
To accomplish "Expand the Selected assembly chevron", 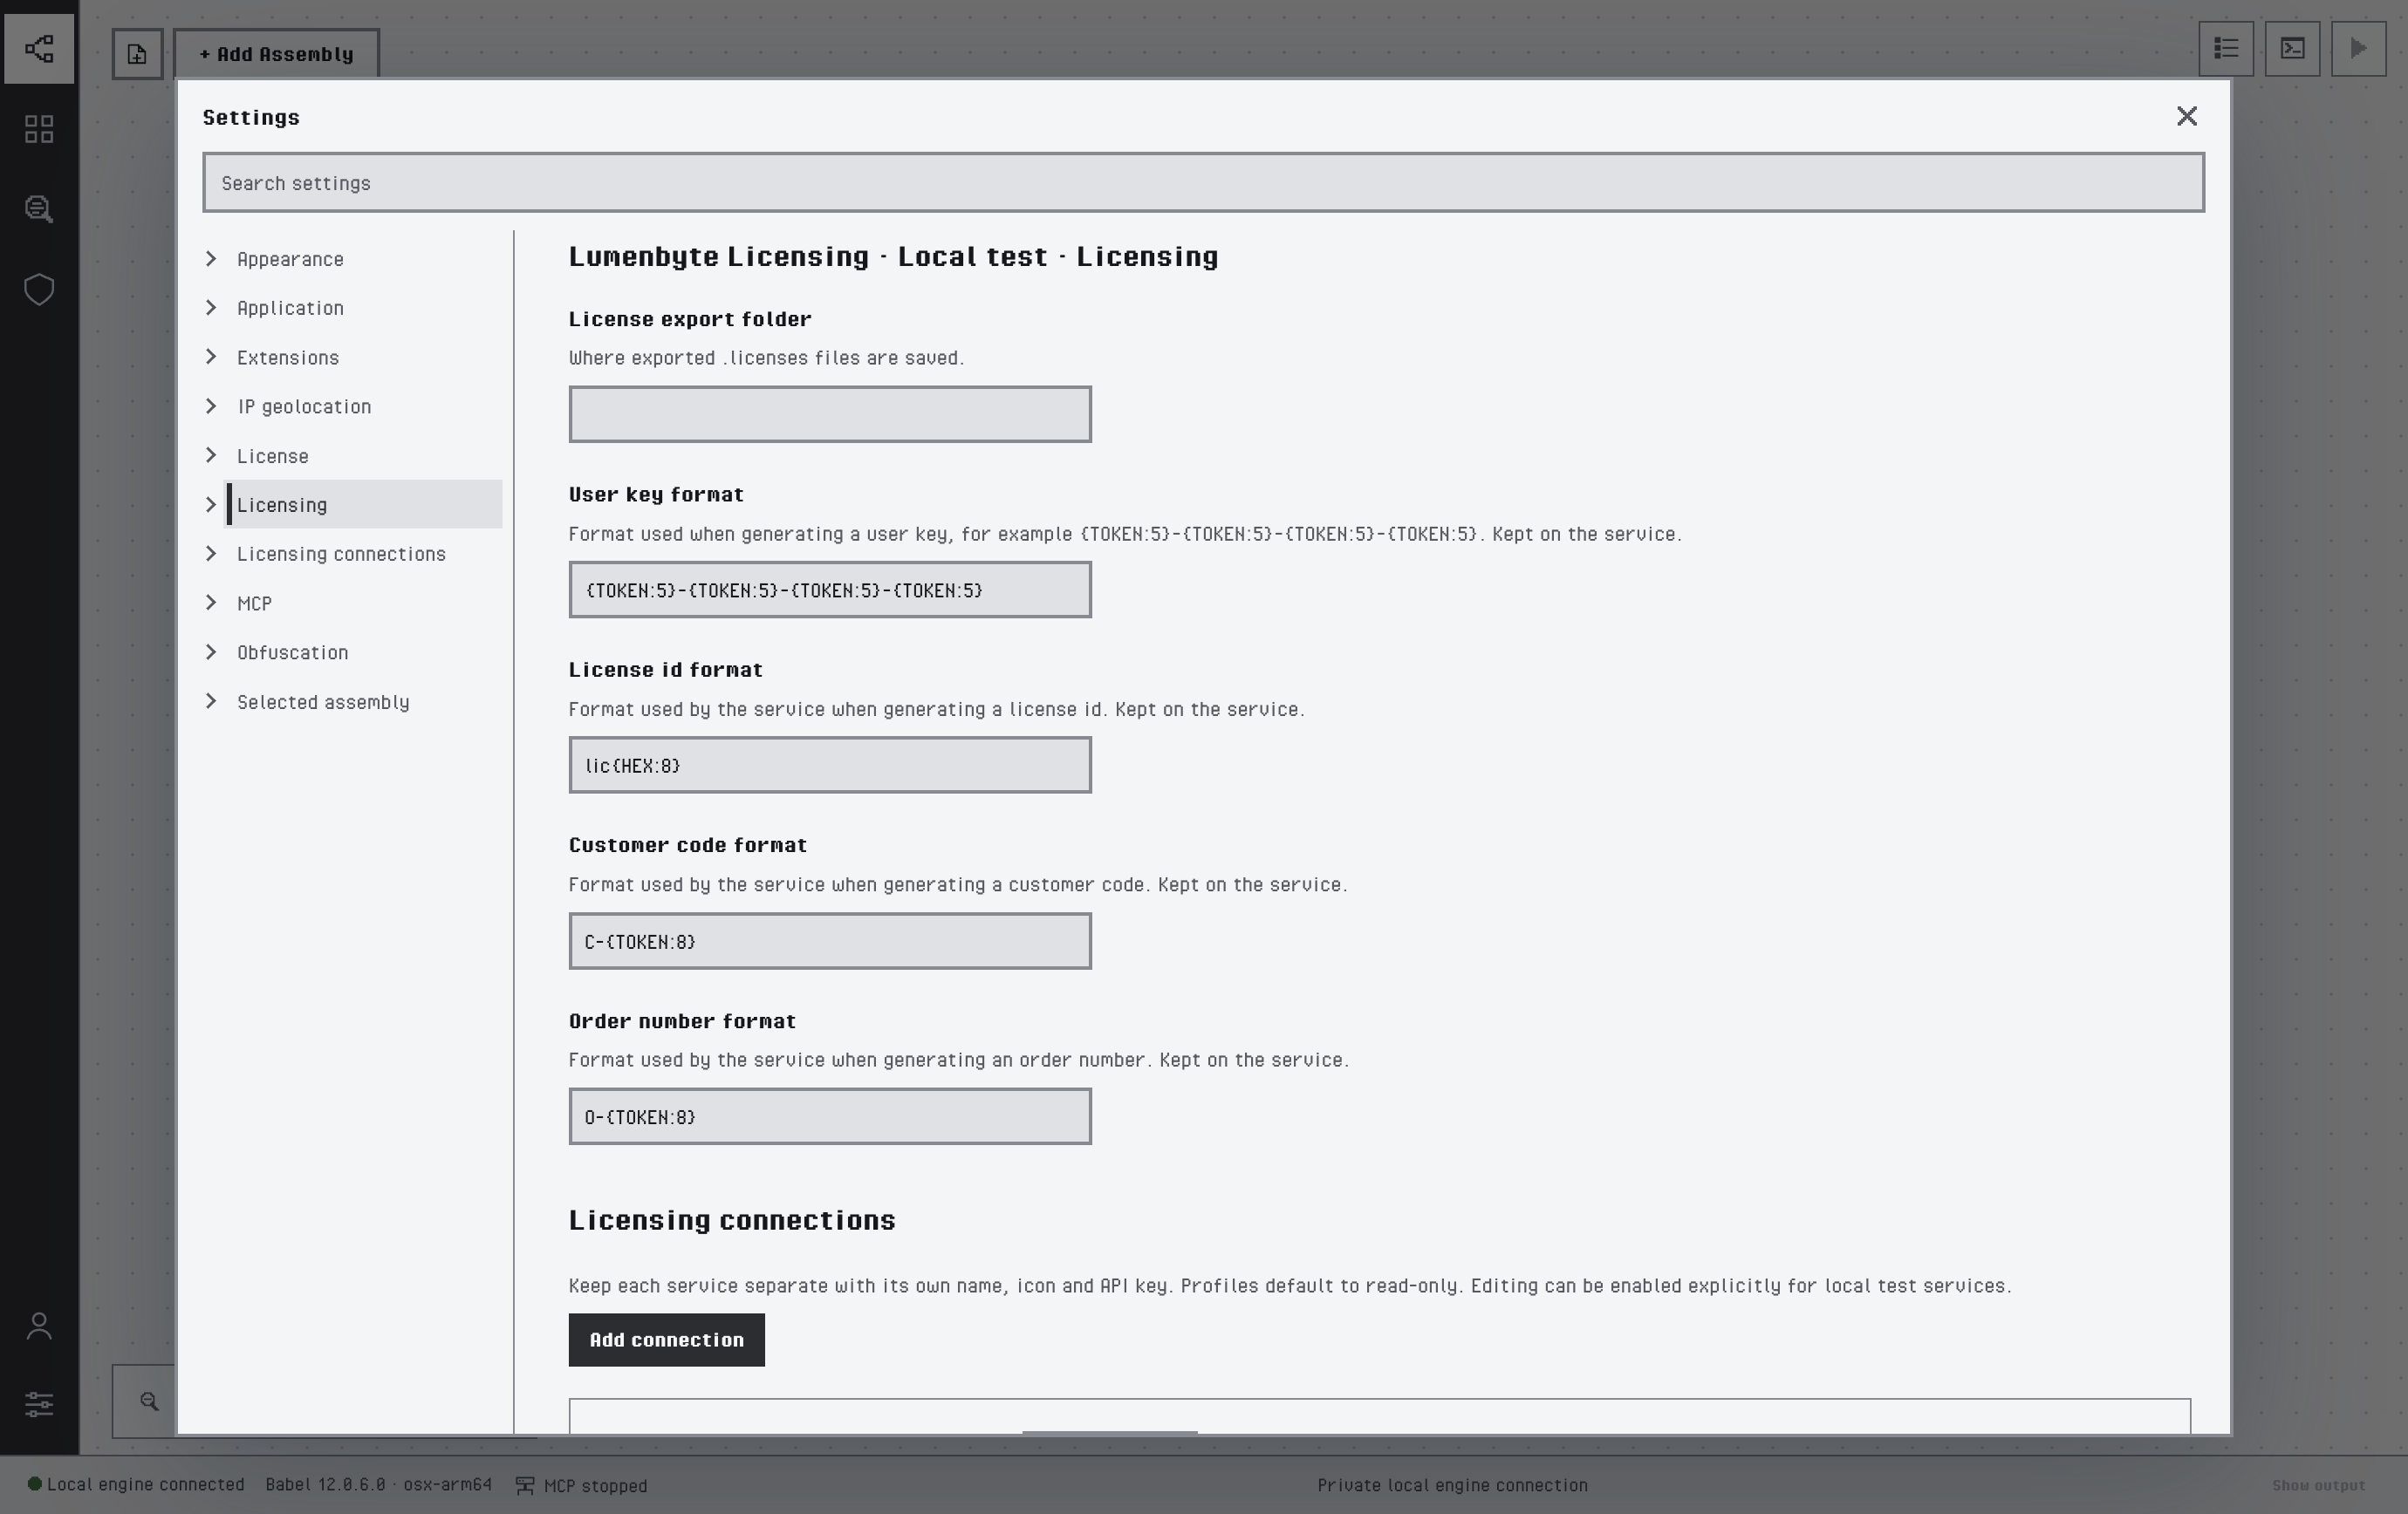I will (211, 701).
